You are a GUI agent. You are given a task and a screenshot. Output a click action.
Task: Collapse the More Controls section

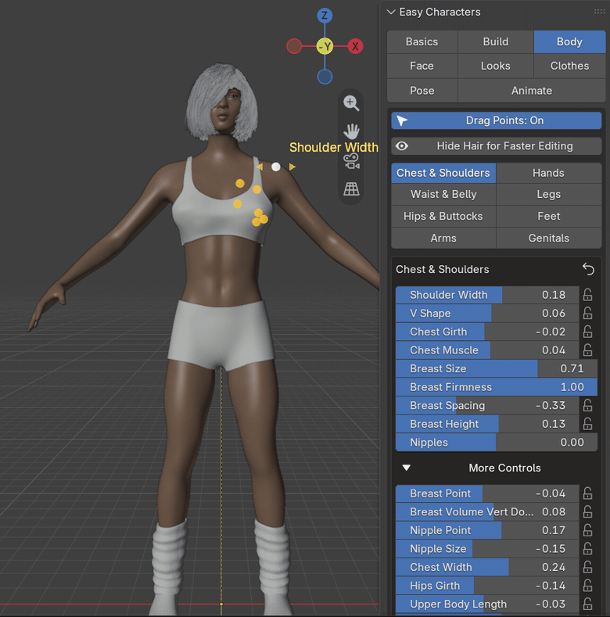[407, 468]
